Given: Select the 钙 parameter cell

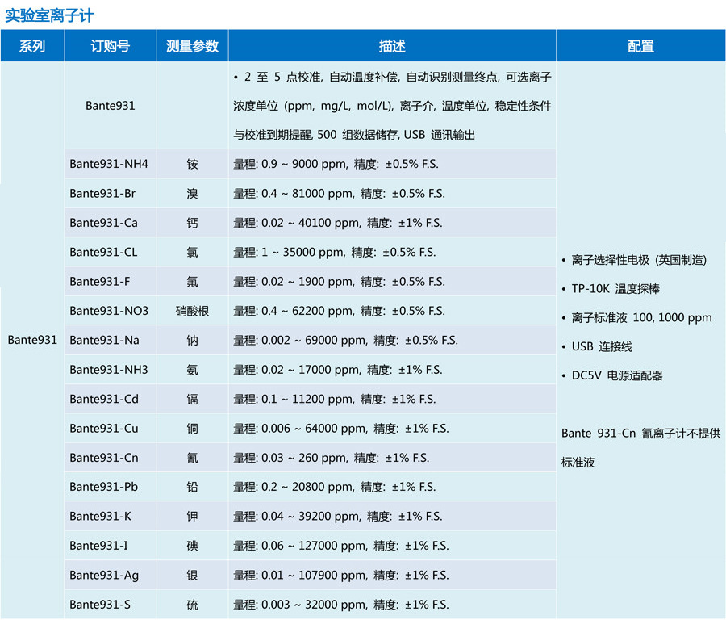Looking at the screenshot, I should [x=192, y=223].
